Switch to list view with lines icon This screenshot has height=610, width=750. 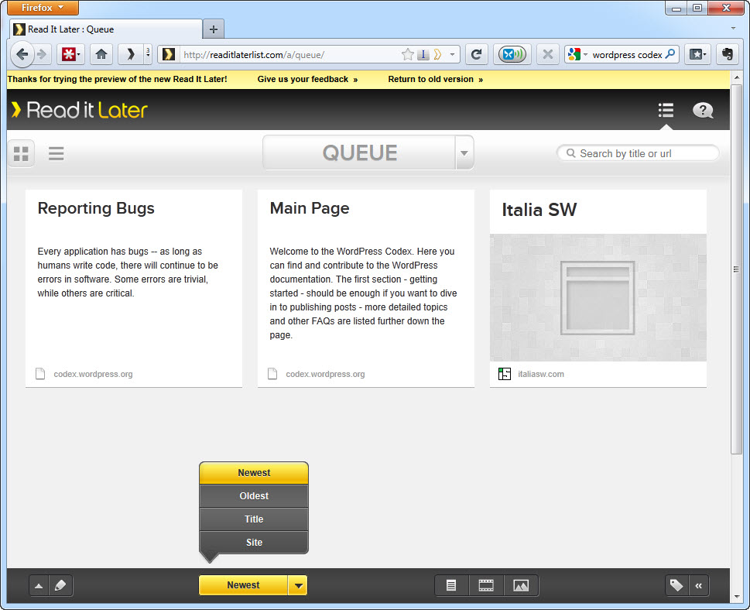tap(56, 153)
